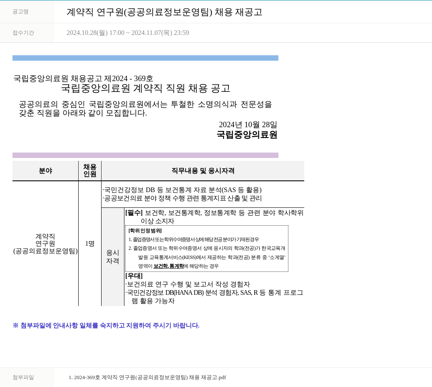Viewport: 432px width, 387px height.
Task: Click the date 2024년 10월 28일
Action: click(248, 125)
